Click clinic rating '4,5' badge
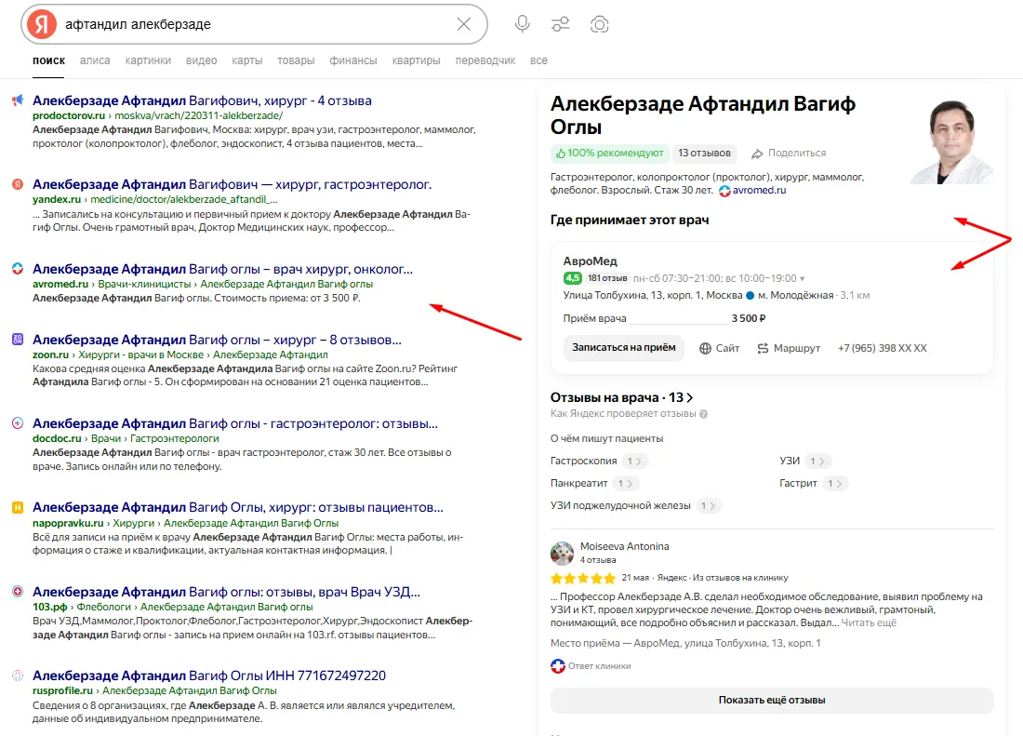Viewport: 1023px width, 736px height. coord(572,278)
